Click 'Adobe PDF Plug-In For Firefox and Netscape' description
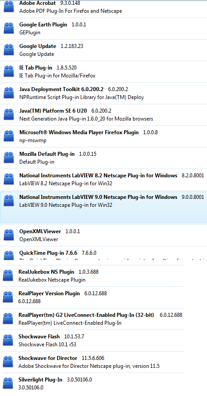Viewport: 207px width, 396px height. 71,11
